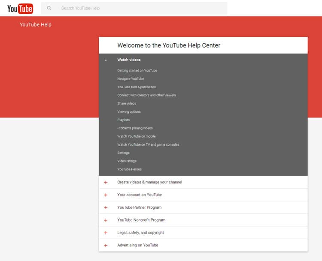Select YouTube Partner Program label
The width and height of the screenshot is (322, 261).
140,207
